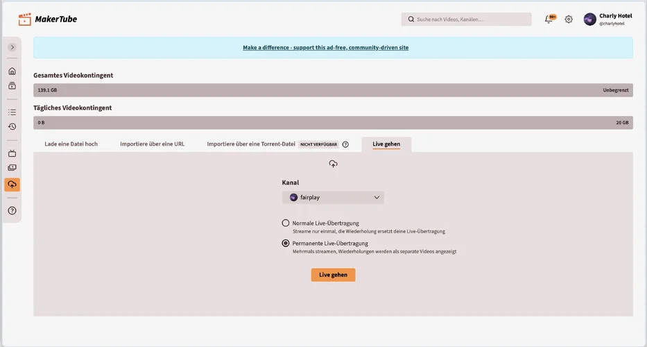Focus the video search field

tap(466, 19)
